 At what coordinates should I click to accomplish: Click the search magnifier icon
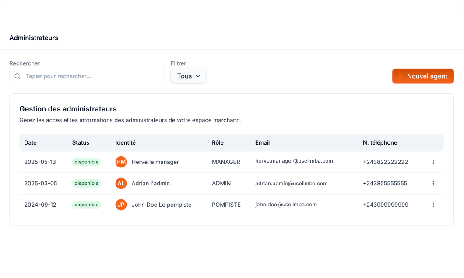tap(18, 76)
